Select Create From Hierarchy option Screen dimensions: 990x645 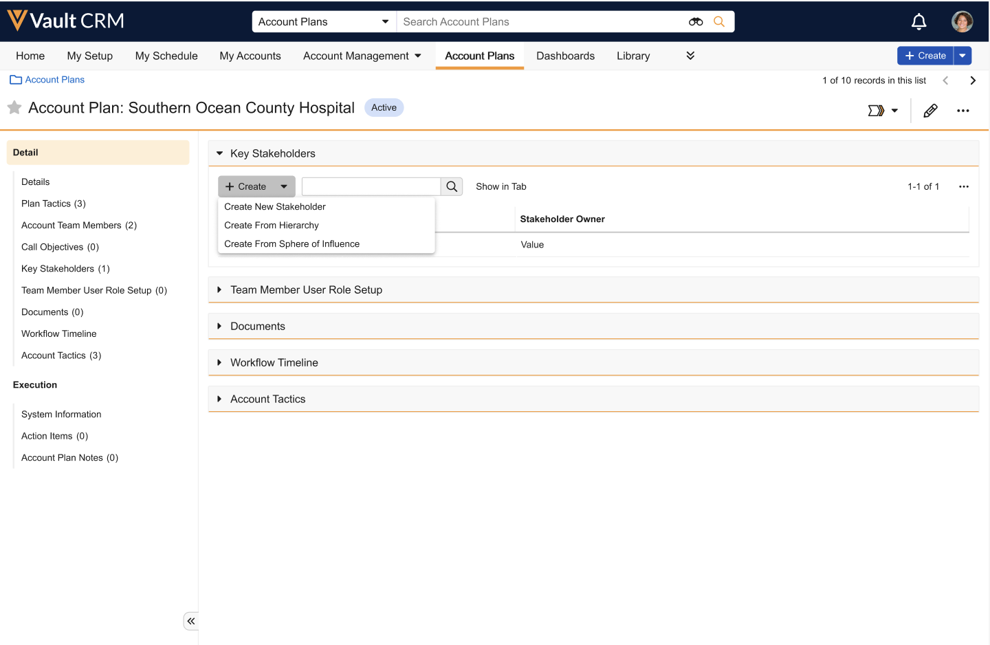272,225
